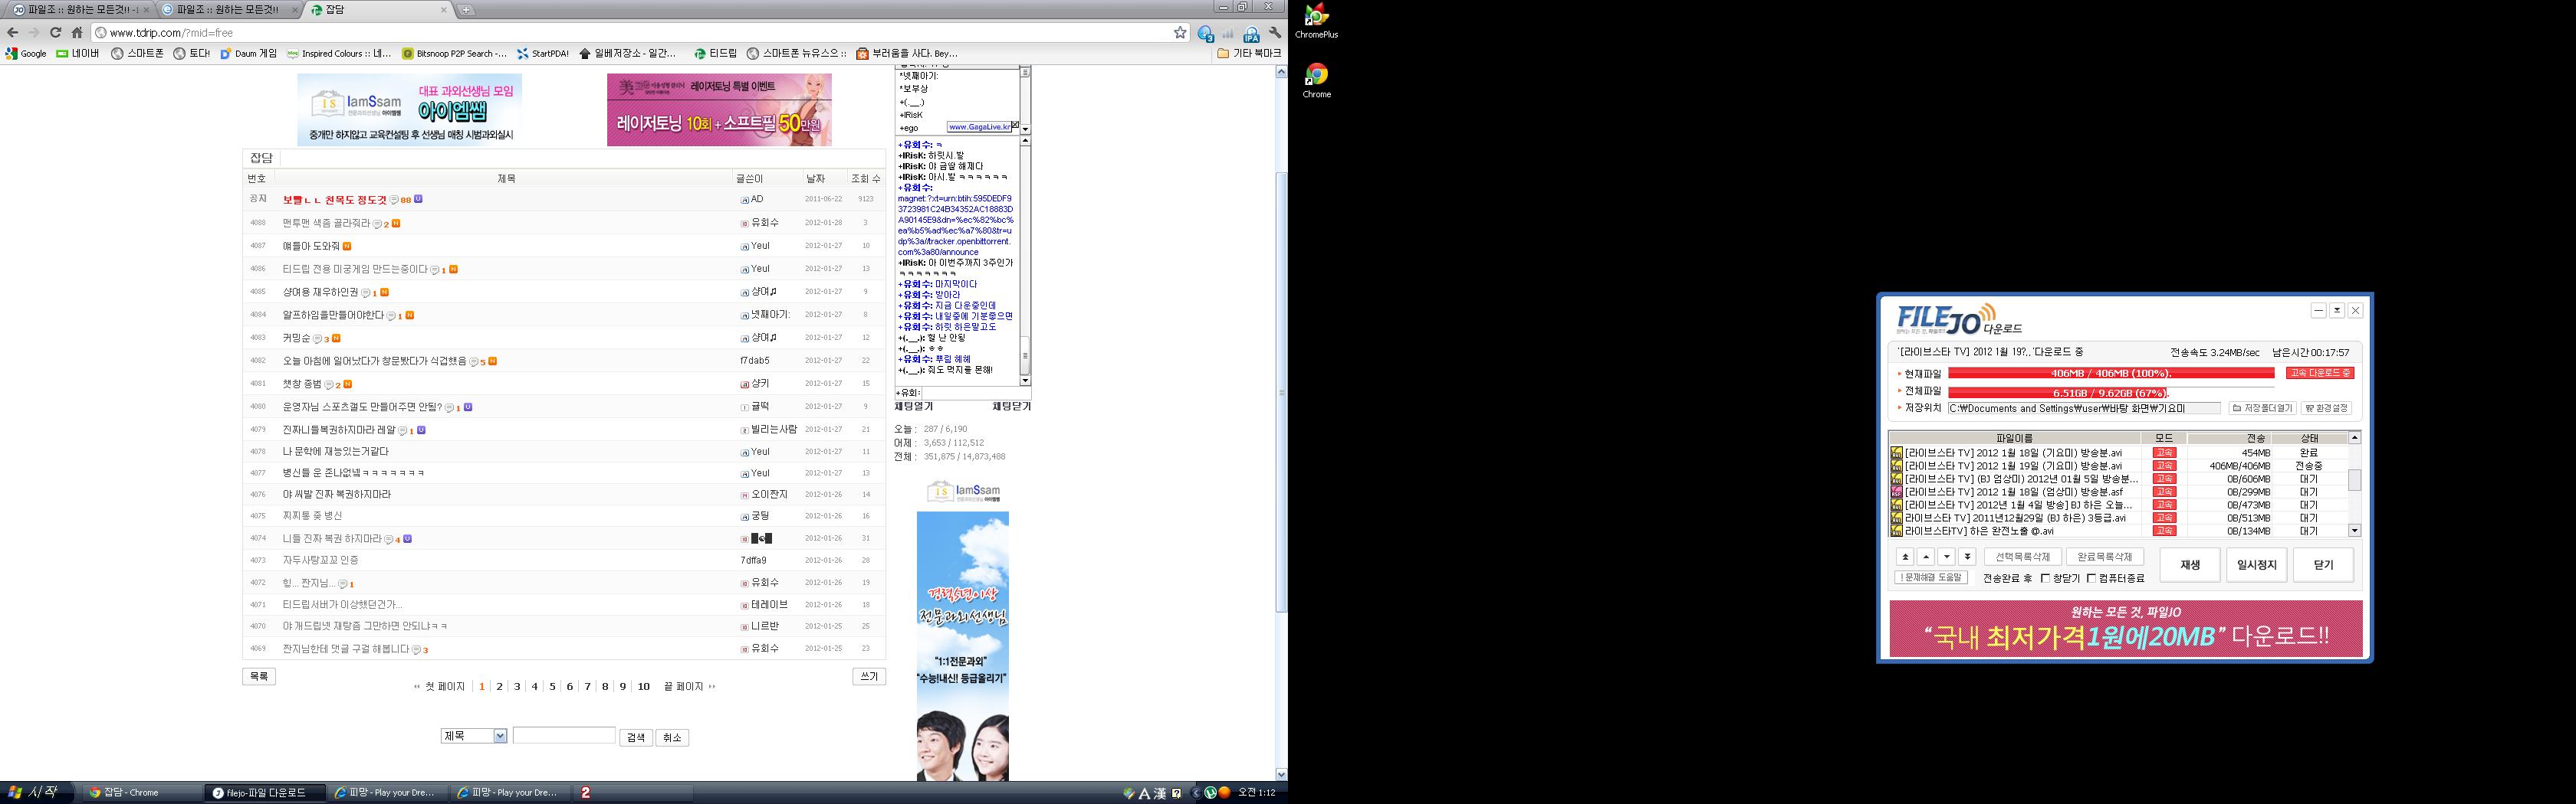Click the new tab plus button
Viewport: 2576px width, 804px height.
(466, 10)
